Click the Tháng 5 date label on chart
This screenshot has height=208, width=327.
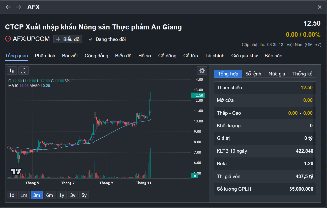click(32, 183)
